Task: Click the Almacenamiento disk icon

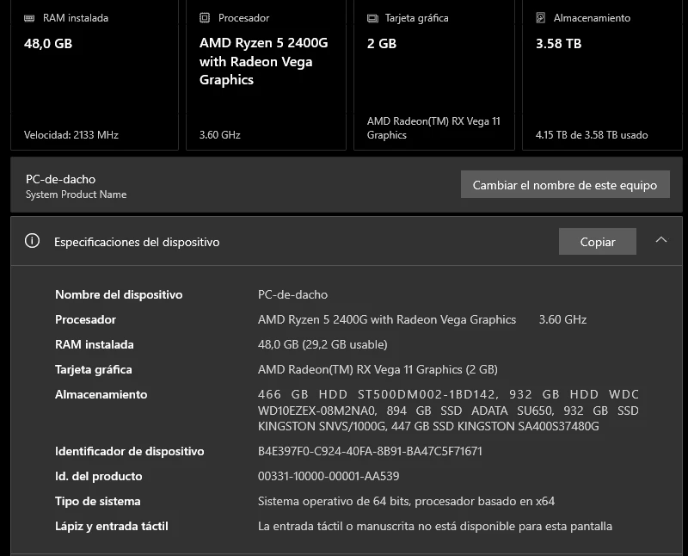Action: pyautogui.click(x=541, y=17)
